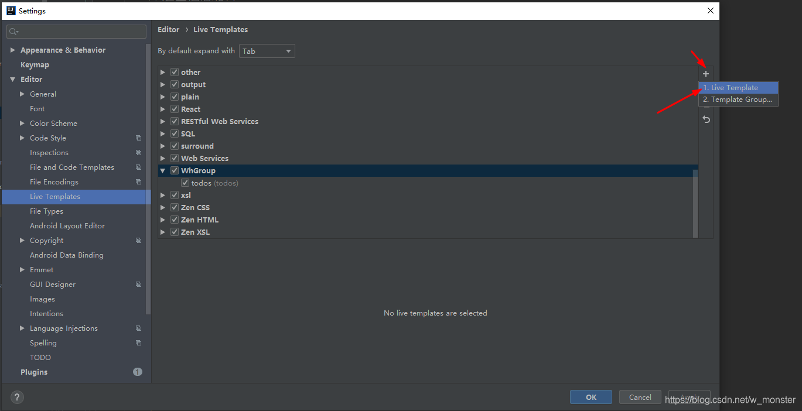The width and height of the screenshot is (802, 411).
Task: Open File Types settings page
Action: 46,211
